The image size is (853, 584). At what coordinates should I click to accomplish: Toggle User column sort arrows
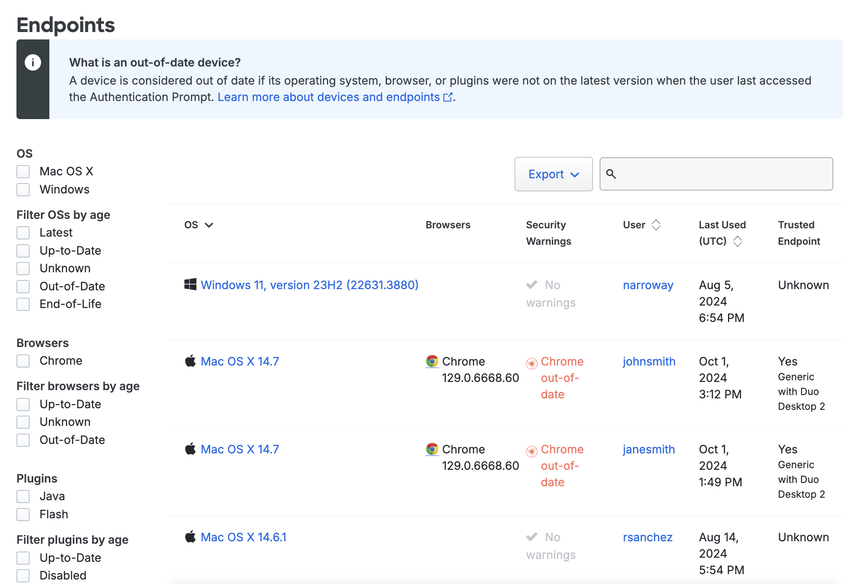pos(656,225)
